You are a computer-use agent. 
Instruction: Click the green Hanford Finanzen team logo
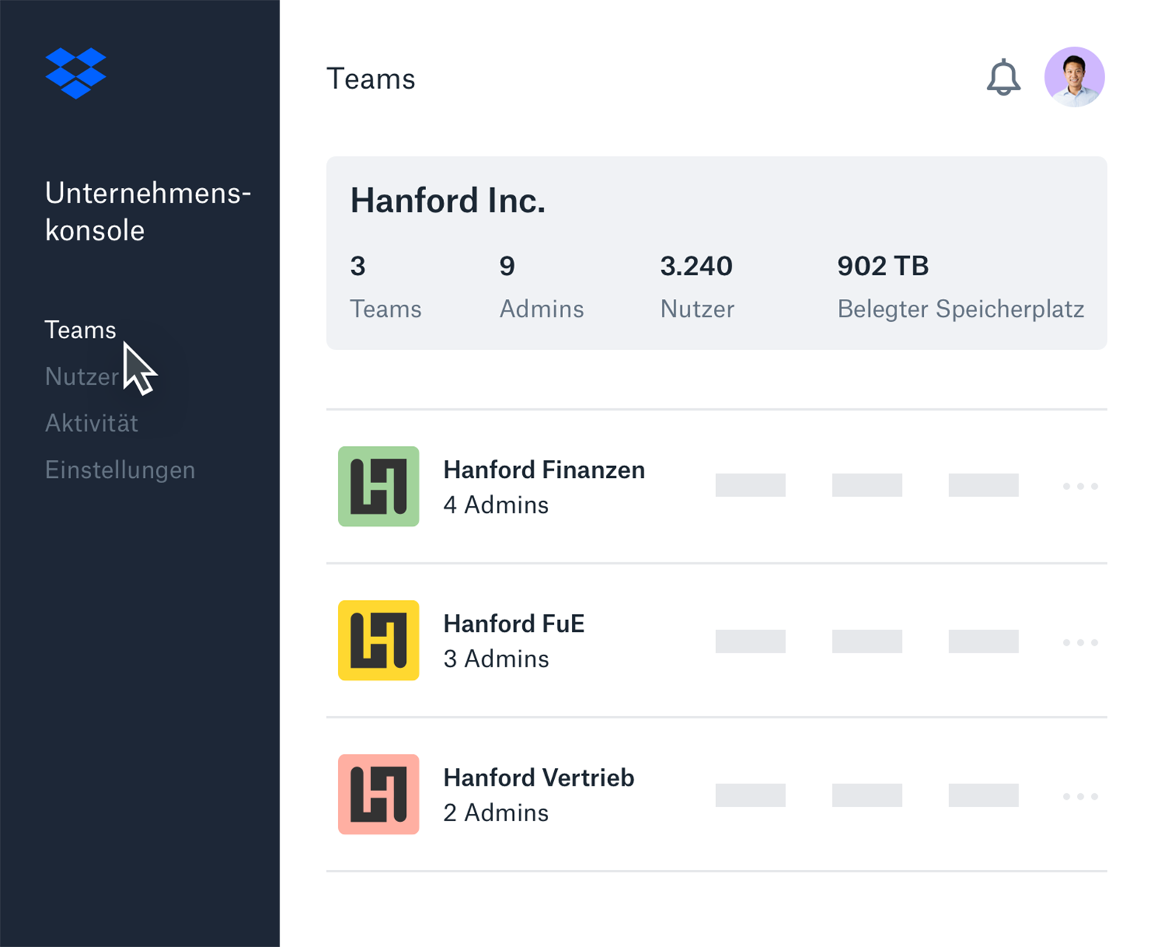(378, 486)
